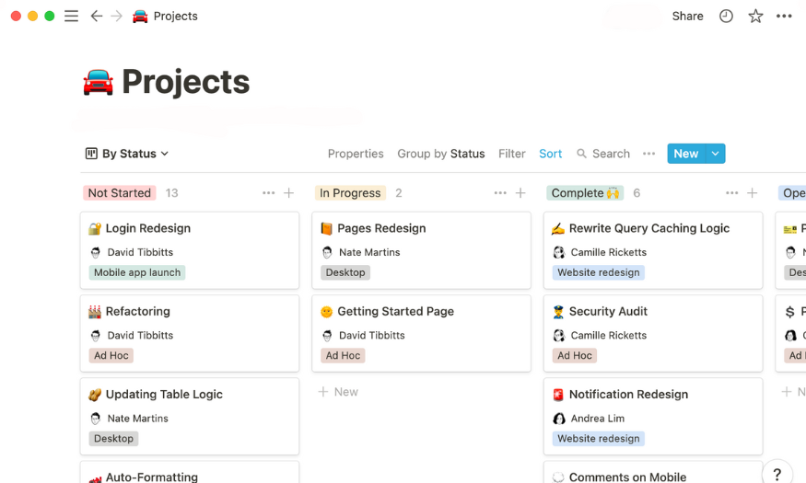Select the Not Started status label
The image size is (806, 483).
(119, 193)
